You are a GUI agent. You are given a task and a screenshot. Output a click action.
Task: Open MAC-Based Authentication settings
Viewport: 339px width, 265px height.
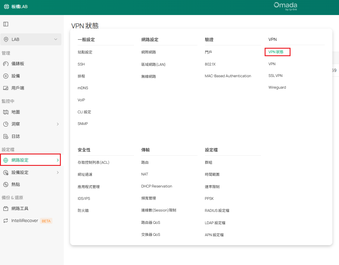228,76
